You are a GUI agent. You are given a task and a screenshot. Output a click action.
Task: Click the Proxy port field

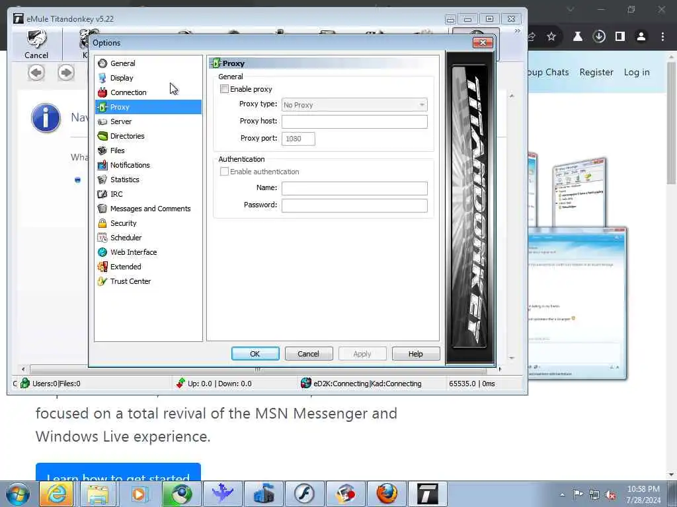tap(298, 139)
